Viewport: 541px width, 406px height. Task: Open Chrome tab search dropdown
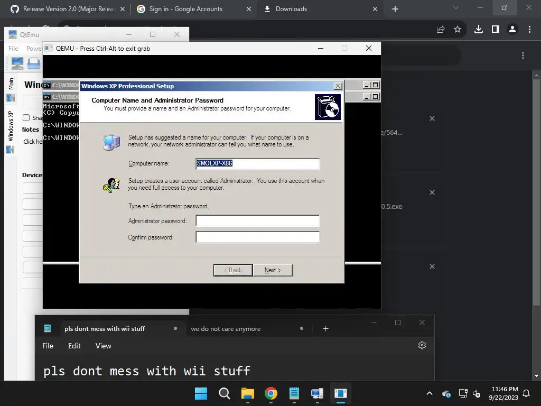(x=456, y=7)
